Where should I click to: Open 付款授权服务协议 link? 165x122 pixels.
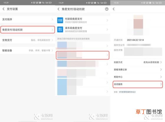pos(127,92)
